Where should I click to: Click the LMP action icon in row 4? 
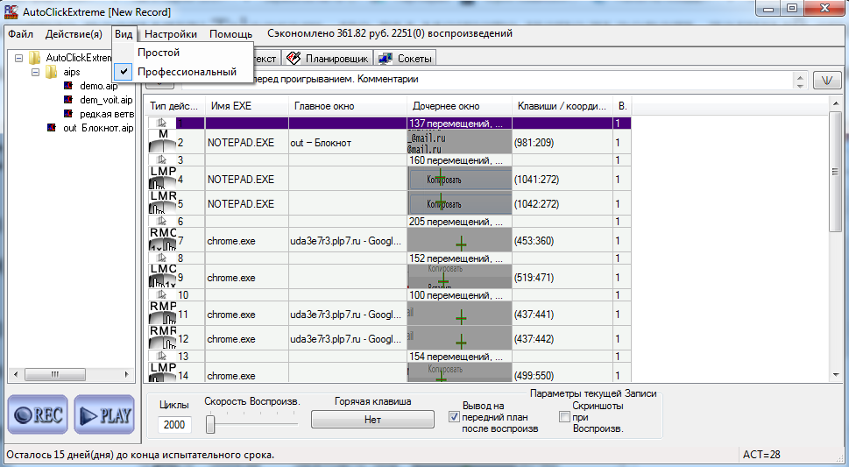coord(163,178)
